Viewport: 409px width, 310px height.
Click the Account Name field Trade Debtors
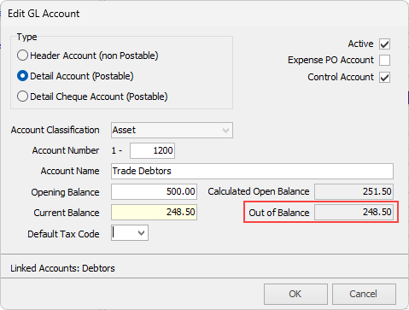tap(252, 171)
